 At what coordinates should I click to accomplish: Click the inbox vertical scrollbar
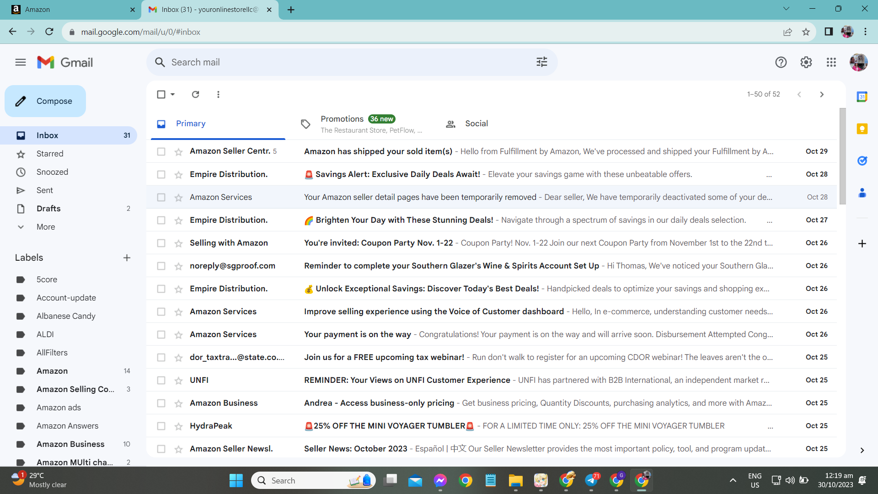842,156
